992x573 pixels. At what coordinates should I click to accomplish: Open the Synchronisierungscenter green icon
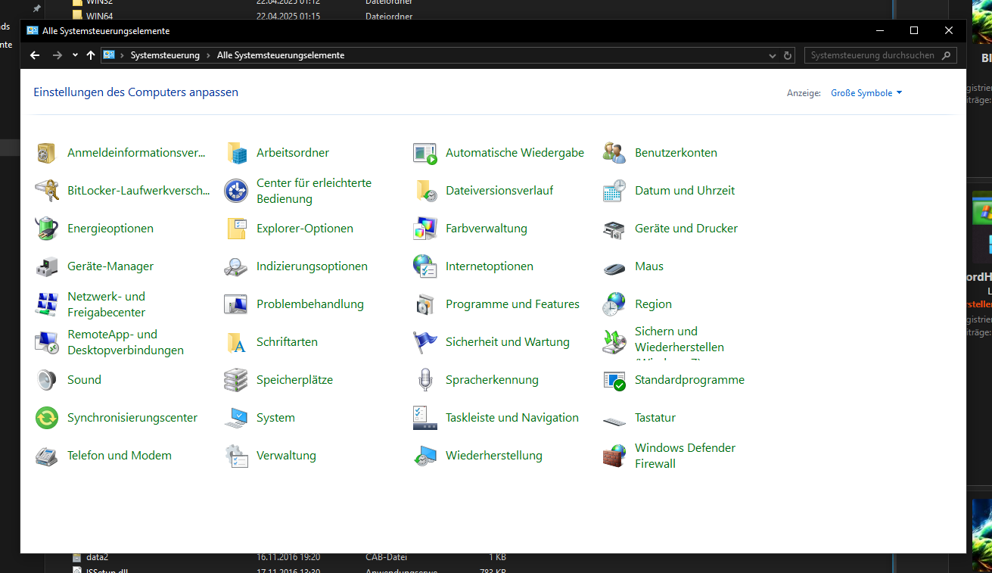click(47, 418)
